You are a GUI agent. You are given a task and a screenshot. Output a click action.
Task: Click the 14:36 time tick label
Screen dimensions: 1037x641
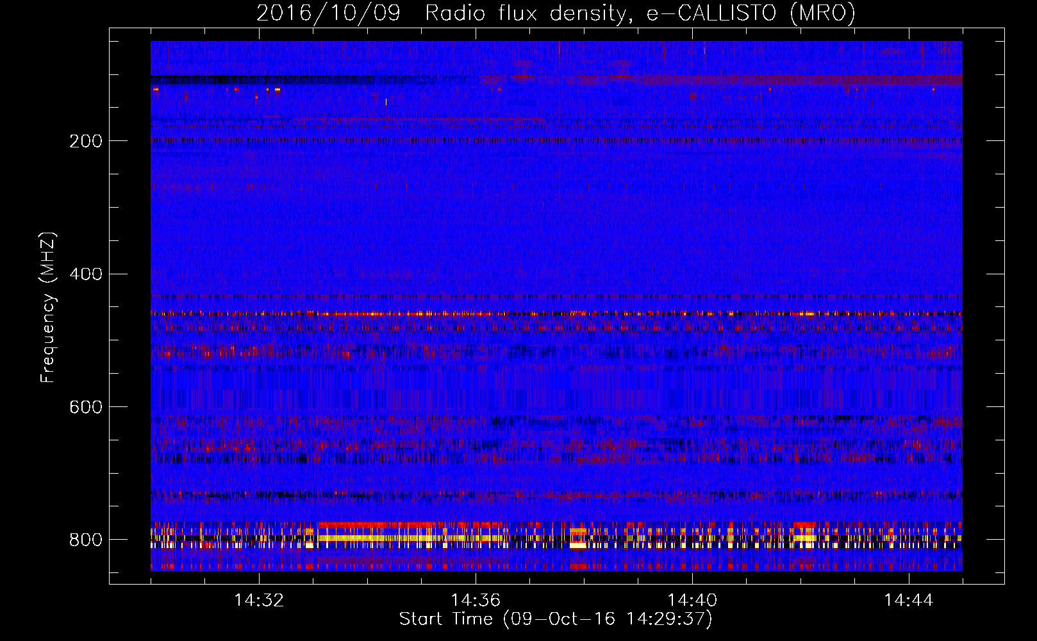click(476, 601)
